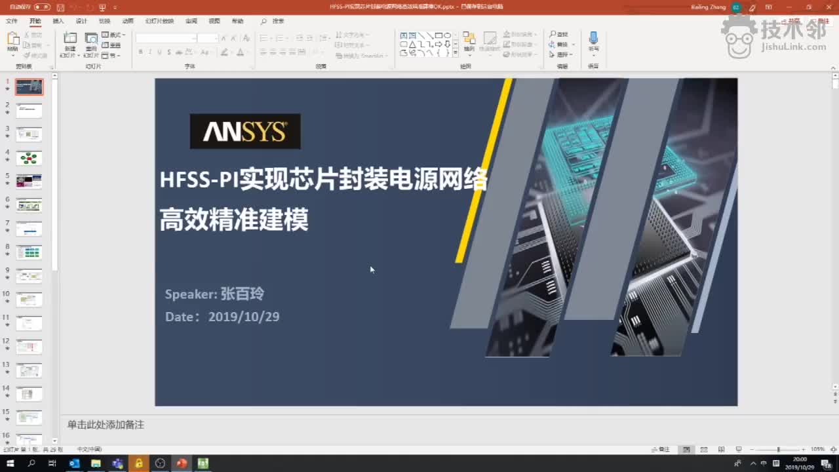Screen dimensions: 839x472
Task: Click the font name combo box
Action: (x=166, y=38)
